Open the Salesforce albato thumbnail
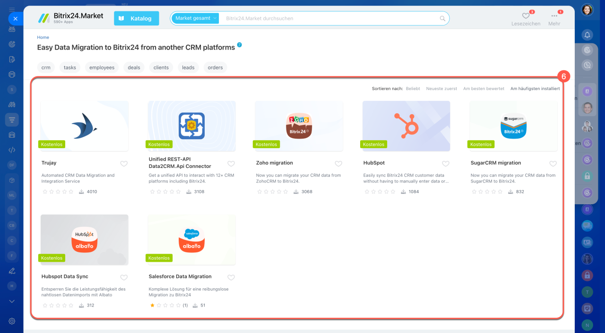 click(192, 240)
